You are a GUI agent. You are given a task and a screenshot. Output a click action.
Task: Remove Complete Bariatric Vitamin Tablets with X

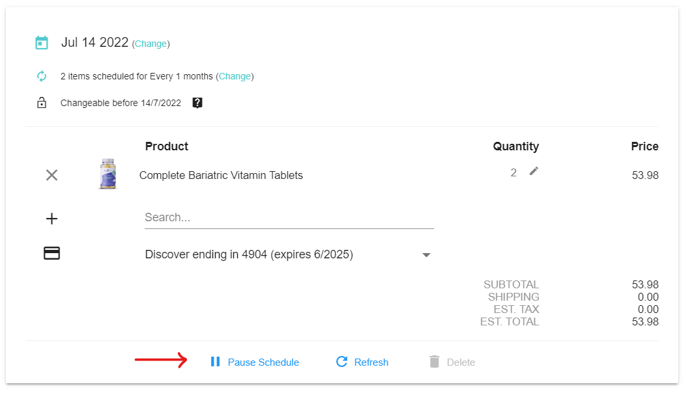(51, 175)
